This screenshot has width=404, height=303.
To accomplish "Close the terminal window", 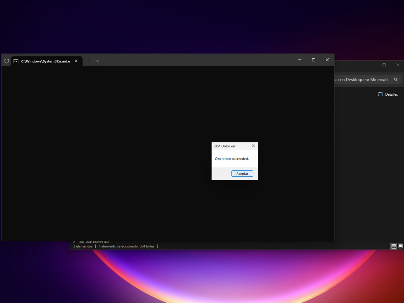I will (327, 60).
